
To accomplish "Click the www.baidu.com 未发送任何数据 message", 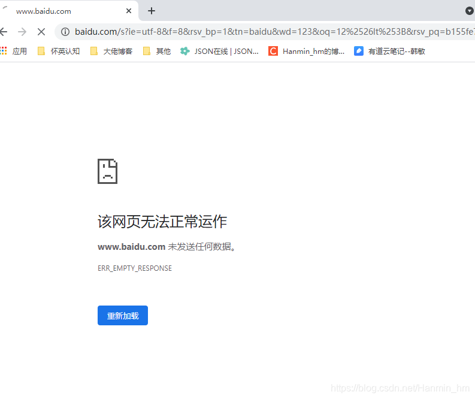I will tap(167, 247).
